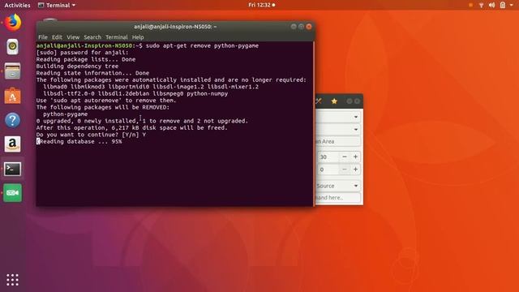Viewport: 519px width, 292px height.
Task: Open the network Wi-Fi status icon
Action: click(x=481, y=5)
